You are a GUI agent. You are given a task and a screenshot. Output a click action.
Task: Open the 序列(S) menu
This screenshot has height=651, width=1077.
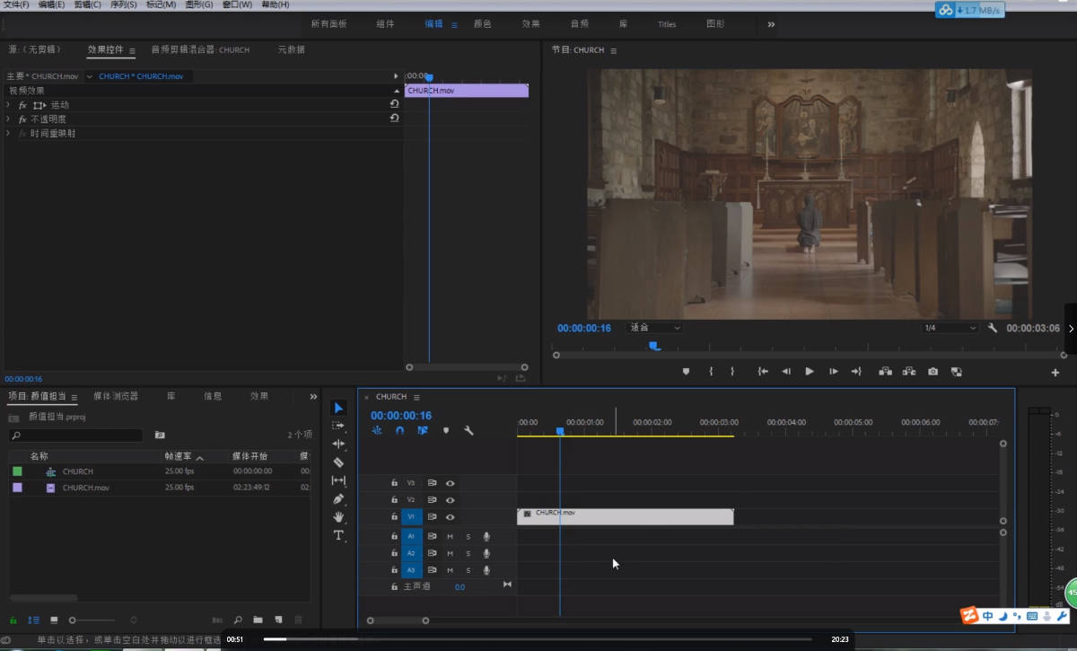(x=124, y=5)
